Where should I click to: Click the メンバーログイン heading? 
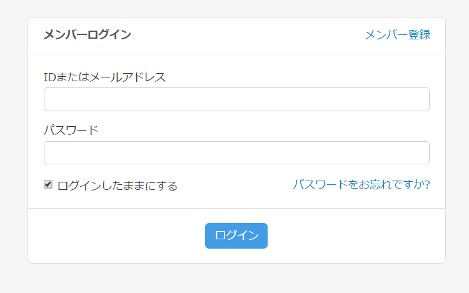coord(87,35)
